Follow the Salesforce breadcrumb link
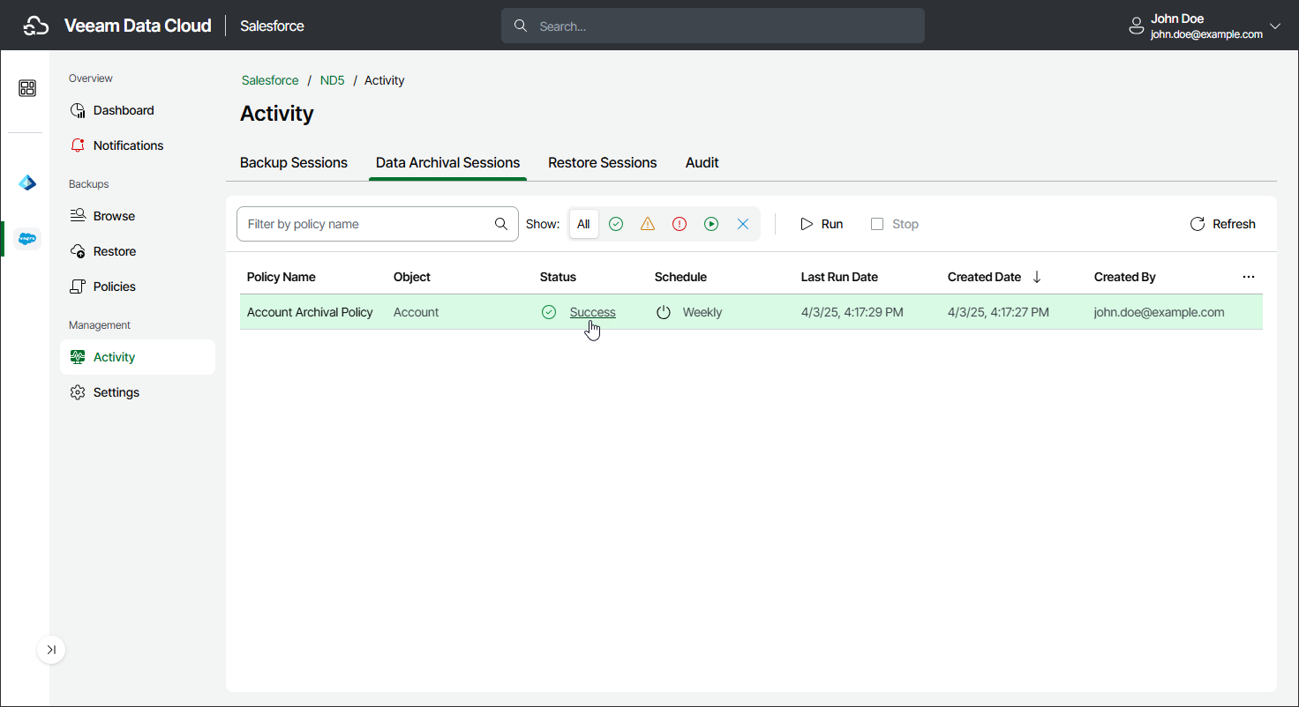The image size is (1299, 707). [x=270, y=80]
